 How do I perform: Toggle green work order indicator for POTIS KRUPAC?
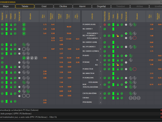126,82
